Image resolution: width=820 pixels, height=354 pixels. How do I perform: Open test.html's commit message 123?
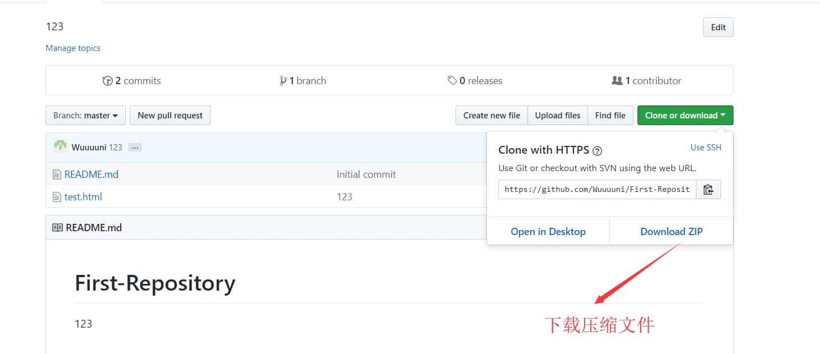coord(344,197)
